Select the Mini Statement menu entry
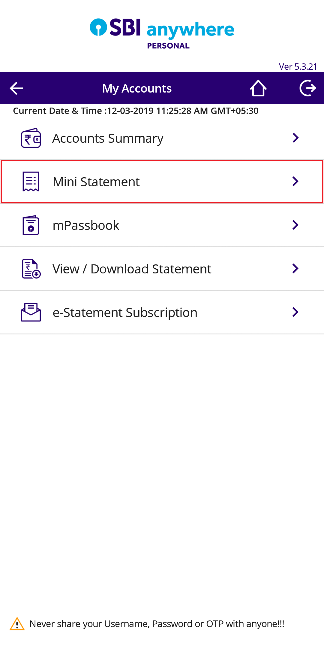 [x=162, y=182]
